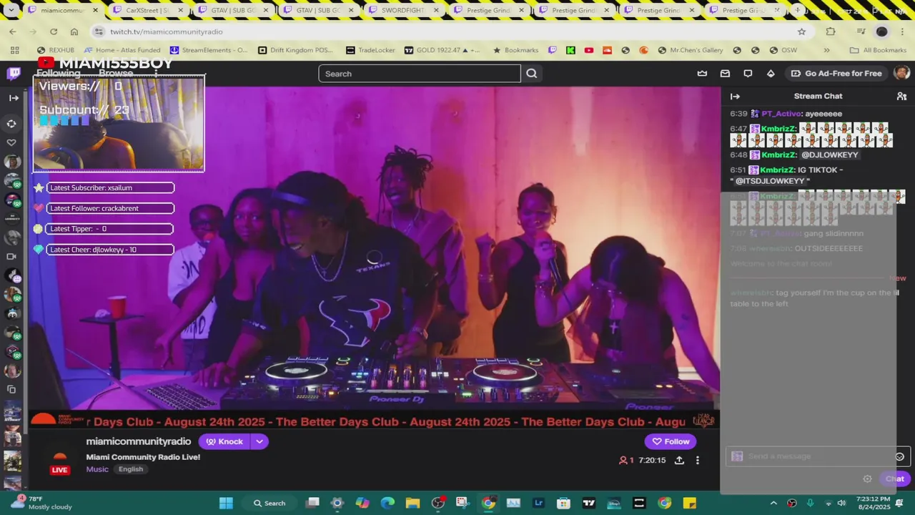
Task: Click the search magnifier button
Action: (x=532, y=74)
